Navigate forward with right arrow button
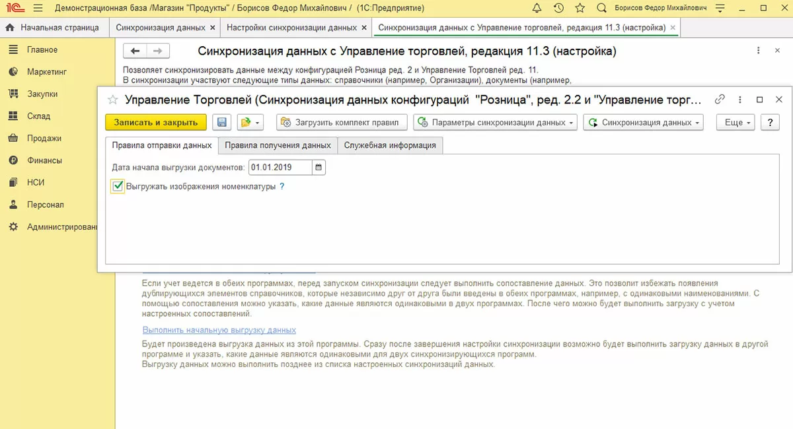Screen dimensions: 793x429 (x=158, y=51)
